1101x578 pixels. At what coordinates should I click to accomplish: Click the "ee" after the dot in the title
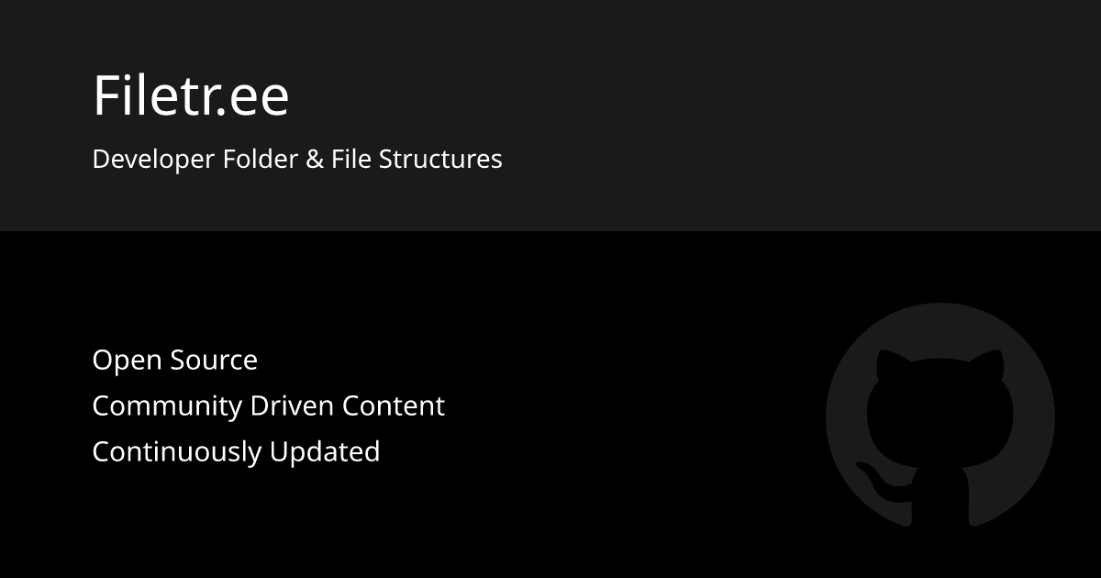coord(260,97)
